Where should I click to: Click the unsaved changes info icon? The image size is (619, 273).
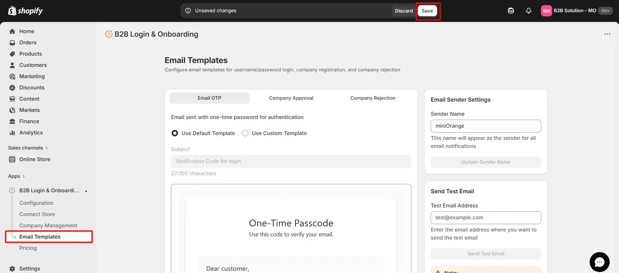tap(188, 11)
